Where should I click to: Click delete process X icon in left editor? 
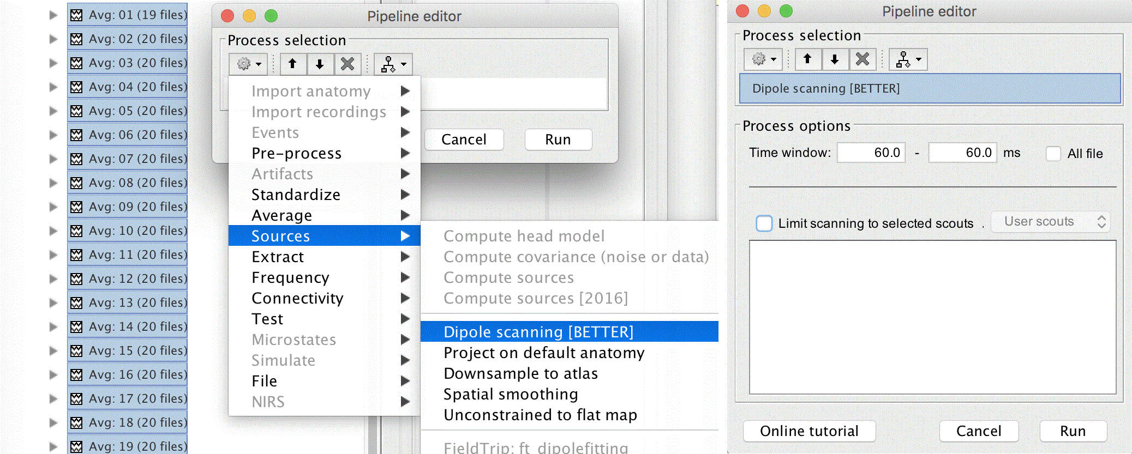(x=348, y=64)
